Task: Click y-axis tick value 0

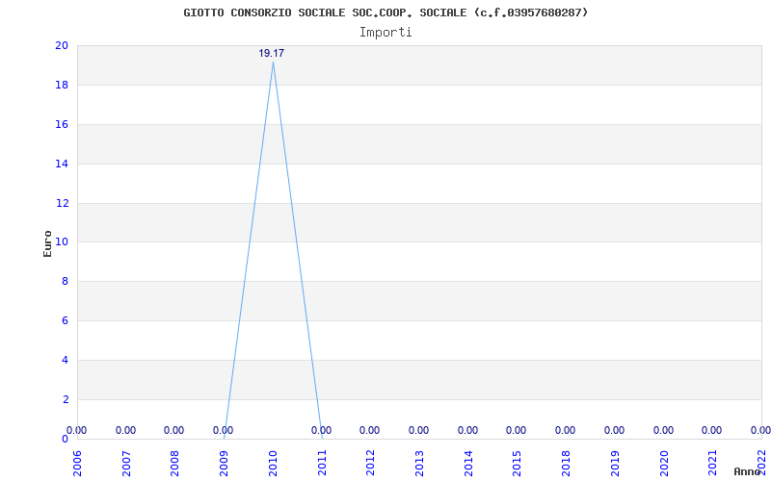Action: [x=65, y=439]
